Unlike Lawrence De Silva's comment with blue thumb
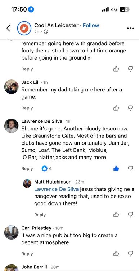This screenshot has width=139, height=271. pos(116,168)
